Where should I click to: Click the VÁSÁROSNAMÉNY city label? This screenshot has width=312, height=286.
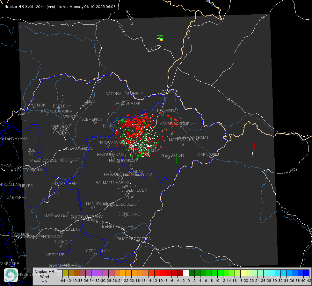[178, 124]
